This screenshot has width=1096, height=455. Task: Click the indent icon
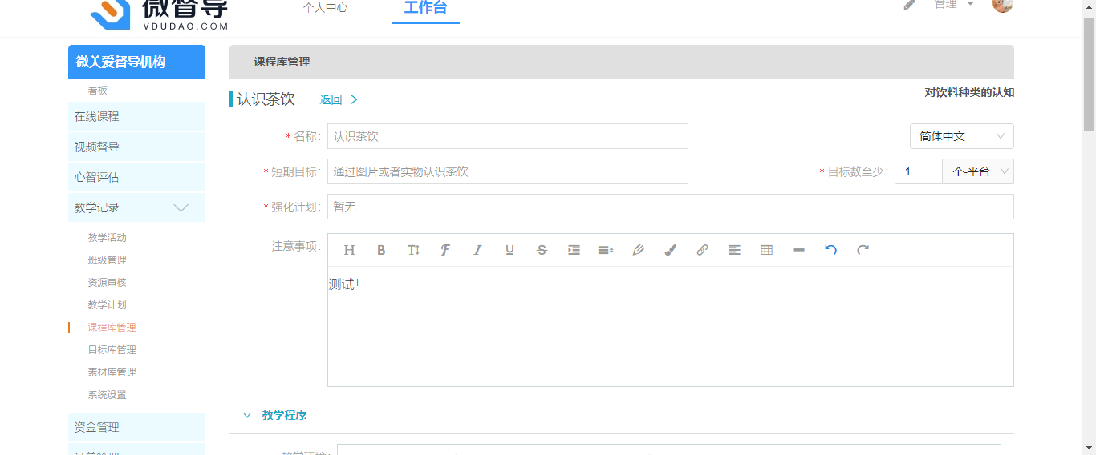pyautogui.click(x=574, y=250)
